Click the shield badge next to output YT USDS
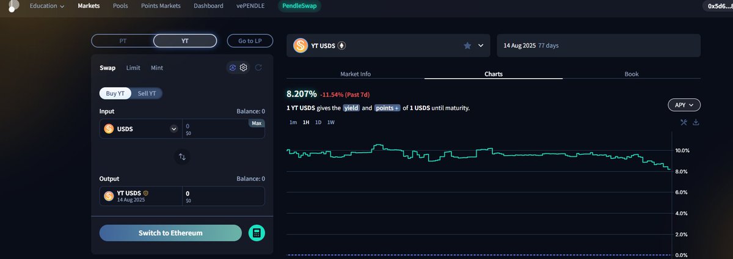733x259 pixels. (x=145, y=193)
